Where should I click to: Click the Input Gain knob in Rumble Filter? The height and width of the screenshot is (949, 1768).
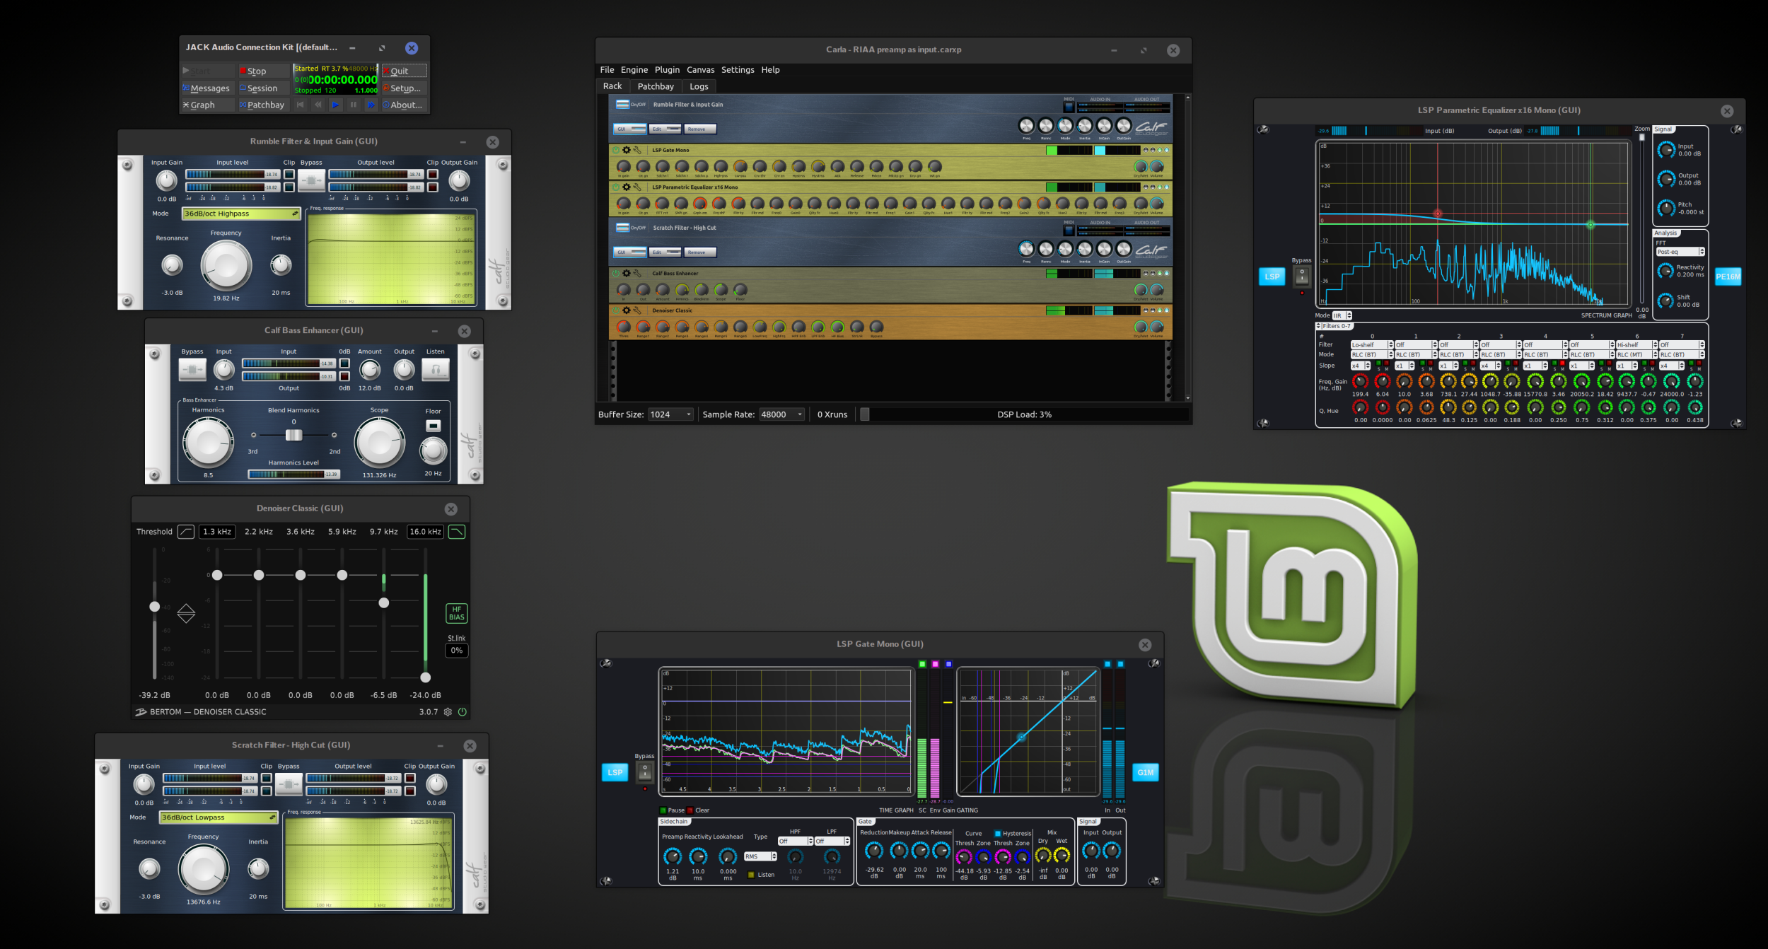pos(166,181)
